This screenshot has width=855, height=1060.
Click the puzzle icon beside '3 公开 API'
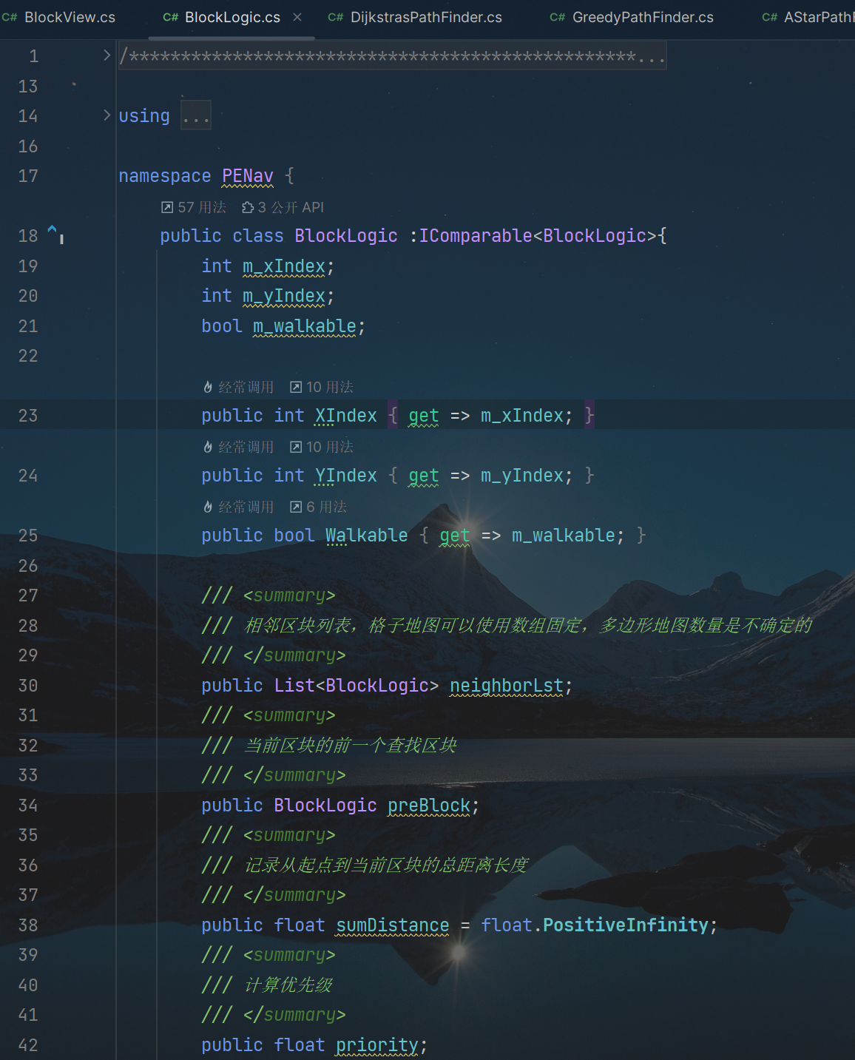[248, 208]
